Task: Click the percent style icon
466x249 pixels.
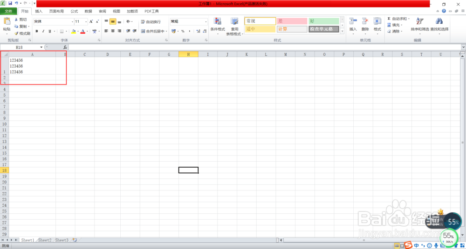Action: point(183,31)
